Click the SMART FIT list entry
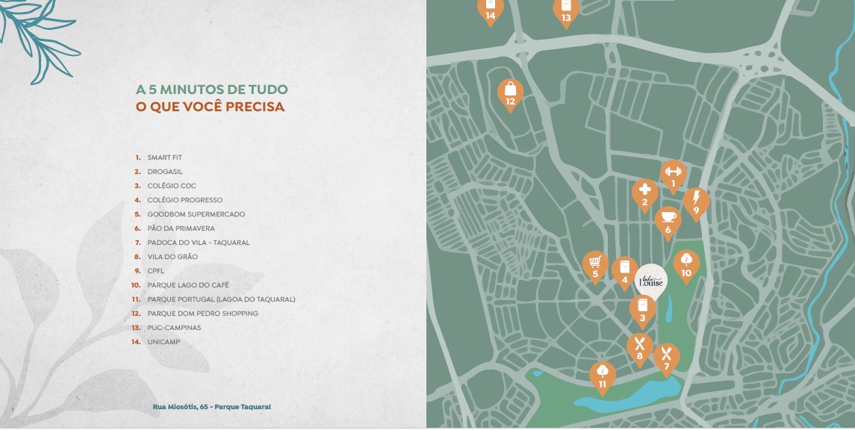The height and width of the screenshot is (430, 855). click(x=164, y=158)
